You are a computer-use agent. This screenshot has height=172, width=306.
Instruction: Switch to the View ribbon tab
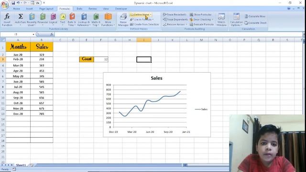pyautogui.click(x=106, y=9)
